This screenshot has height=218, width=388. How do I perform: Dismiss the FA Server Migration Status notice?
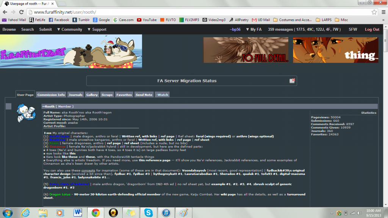coord(292,80)
